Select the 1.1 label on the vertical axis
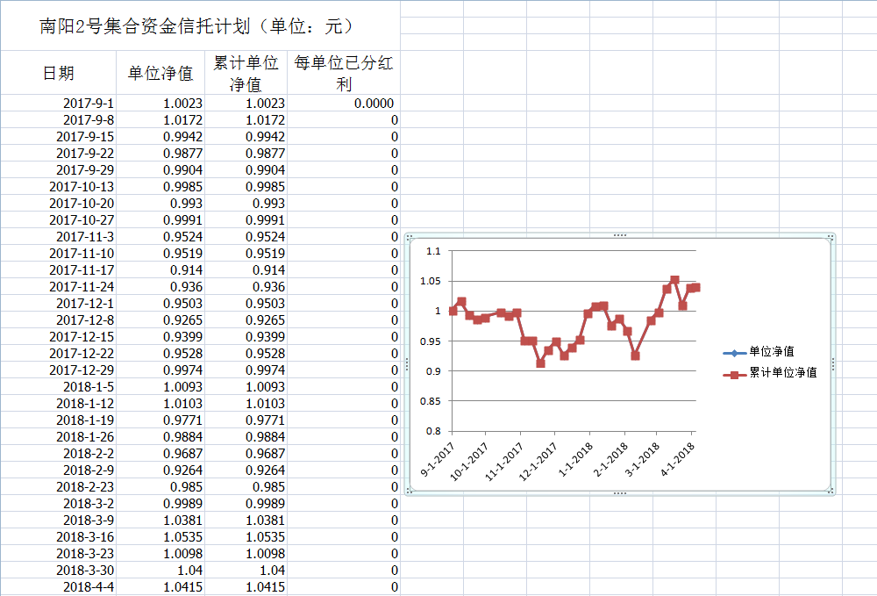Image resolution: width=877 pixels, height=596 pixels. (433, 251)
